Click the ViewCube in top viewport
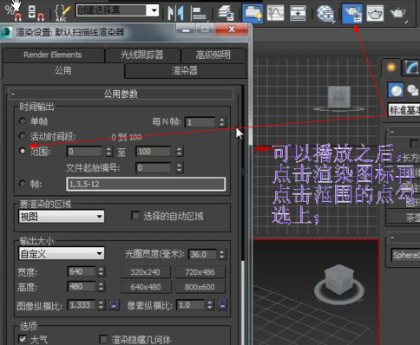The image size is (420, 345). [x=339, y=97]
